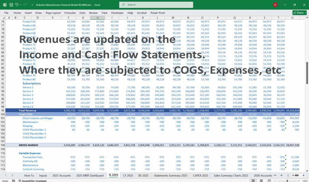Screen dimensions: 309x182
Task: Click the Excel application icon in the title bar
Action: tap(4, 5)
